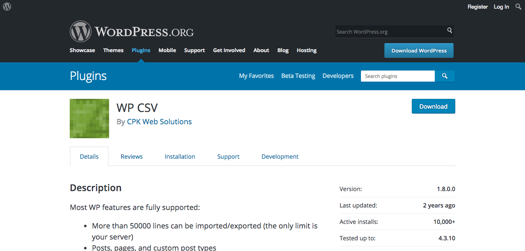Image resolution: width=525 pixels, height=251 pixels.
Task: Switch to the Reviews tab
Action: (x=132, y=157)
